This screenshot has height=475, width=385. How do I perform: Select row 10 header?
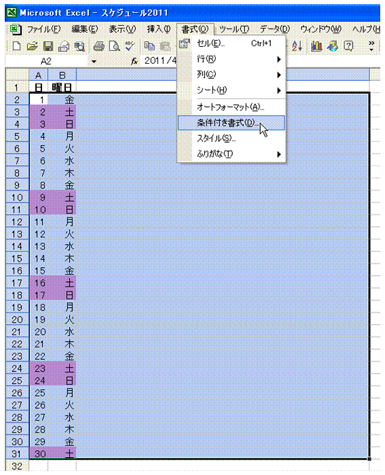[17, 198]
